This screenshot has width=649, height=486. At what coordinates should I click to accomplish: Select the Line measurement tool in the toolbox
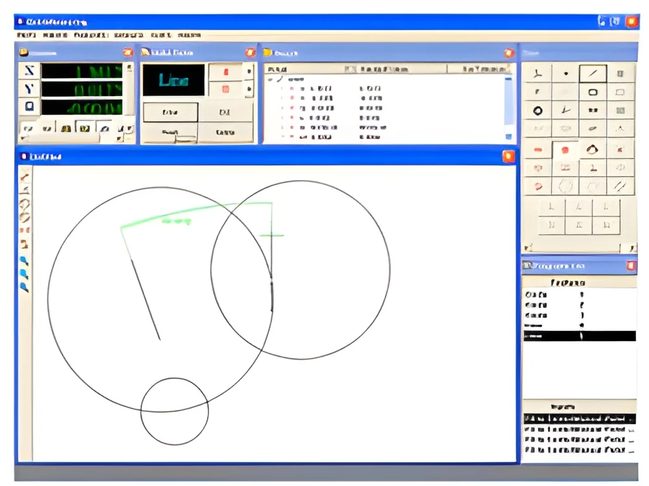[593, 74]
